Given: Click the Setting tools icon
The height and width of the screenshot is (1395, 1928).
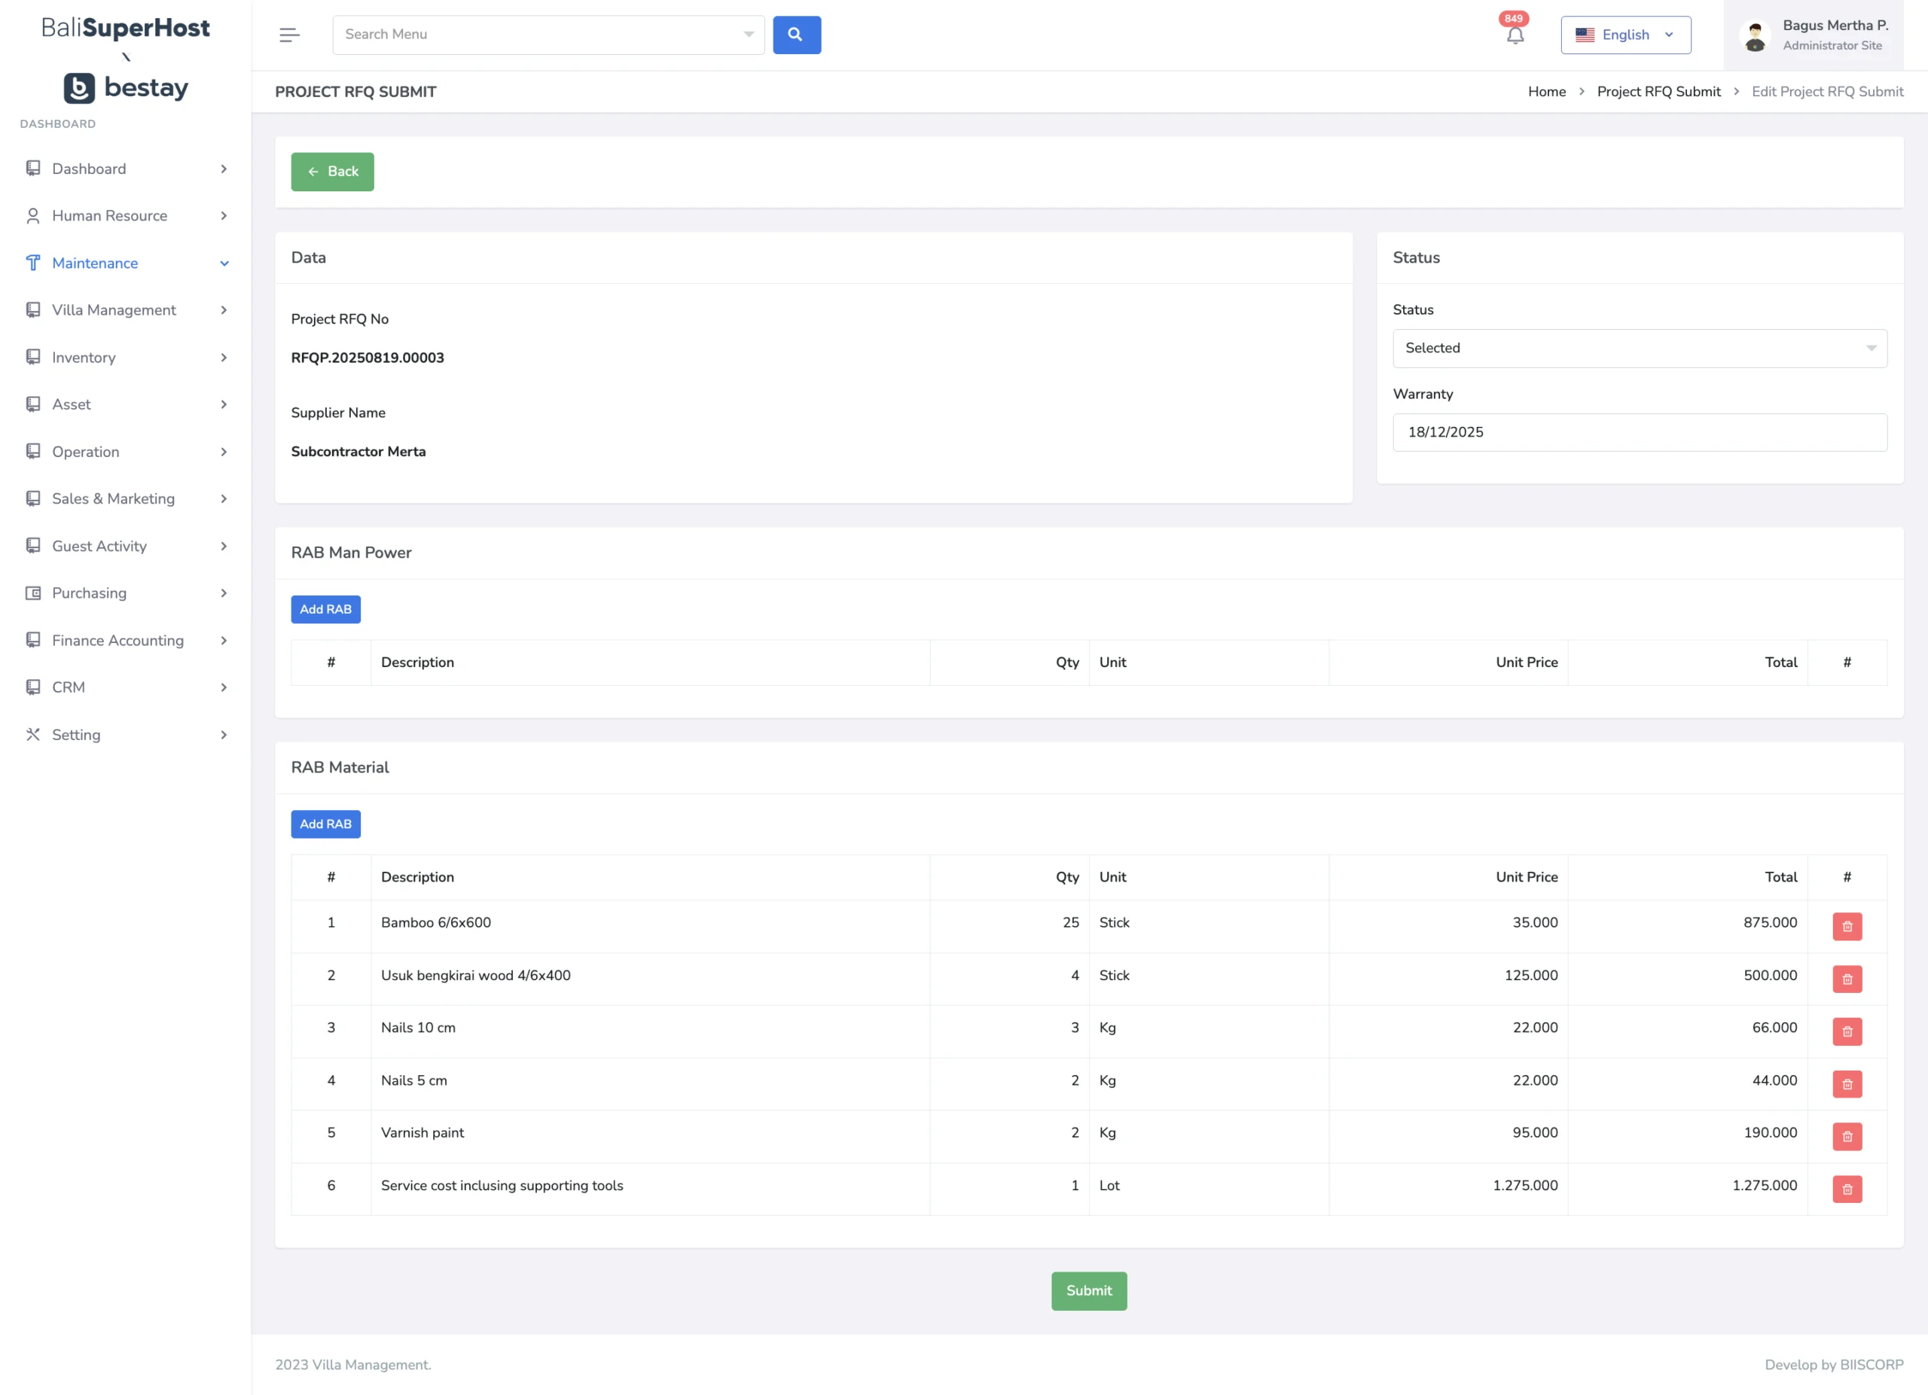Looking at the screenshot, I should coord(33,735).
